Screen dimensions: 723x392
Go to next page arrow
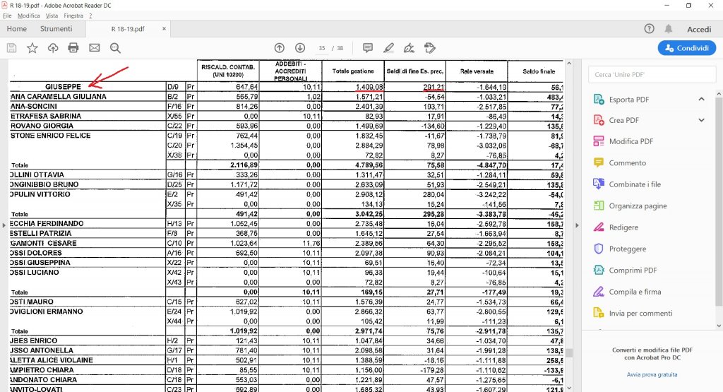click(300, 48)
